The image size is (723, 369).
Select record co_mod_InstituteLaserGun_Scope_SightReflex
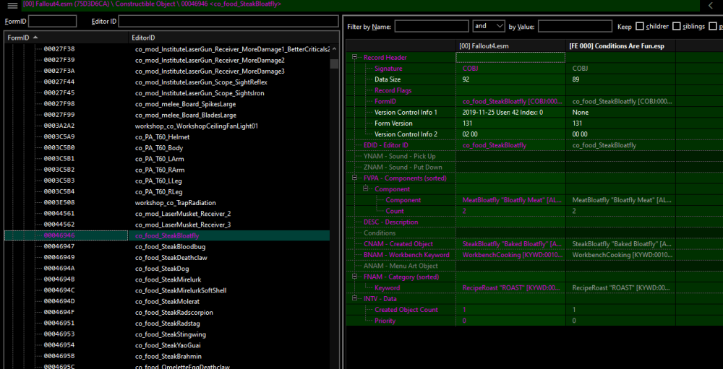point(201,82)
